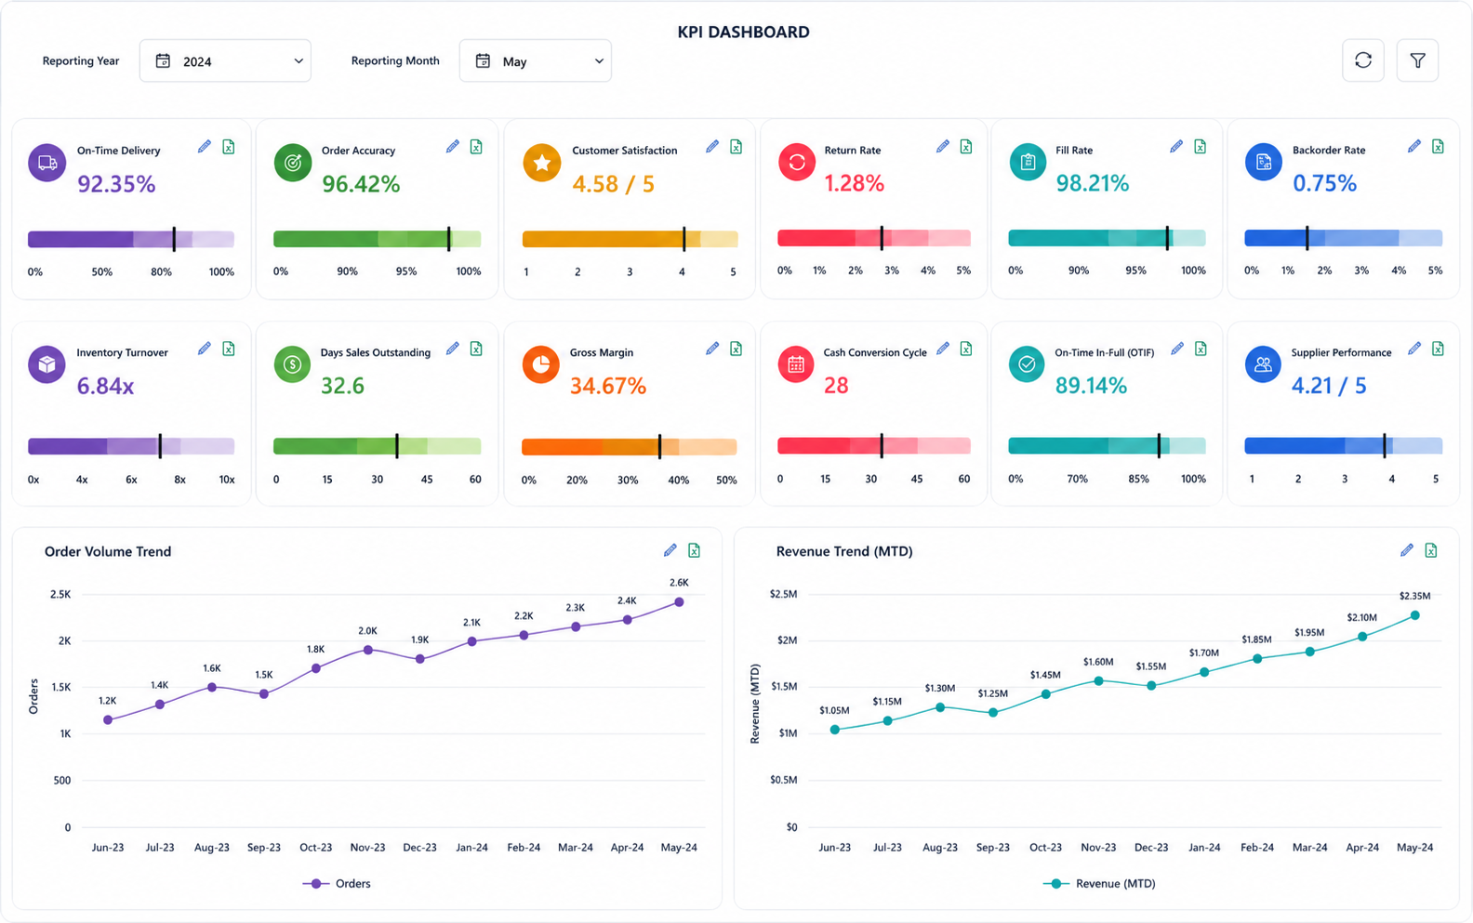This screenshot has height=923, width=1473.
Task: Click the green target Order Accuracy icon
Action: pos(293,163)
